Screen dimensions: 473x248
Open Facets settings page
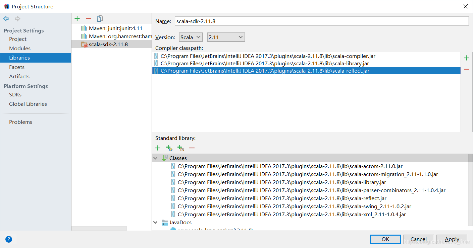(x=17, y=67)
